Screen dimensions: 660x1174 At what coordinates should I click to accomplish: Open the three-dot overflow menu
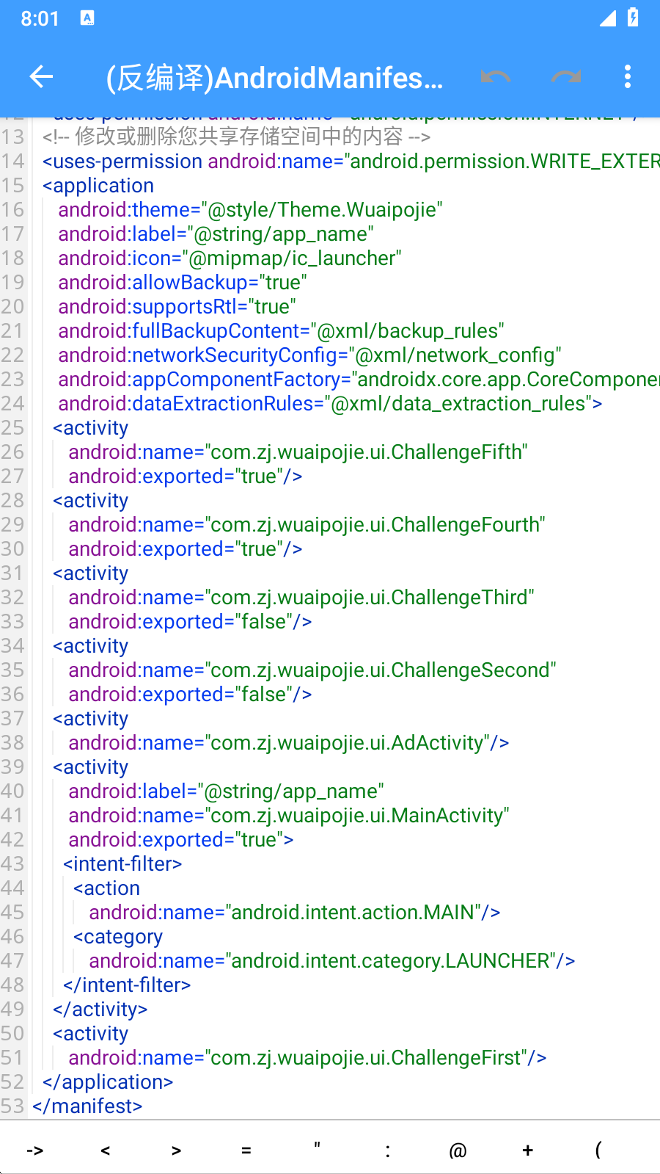(627, 76)
